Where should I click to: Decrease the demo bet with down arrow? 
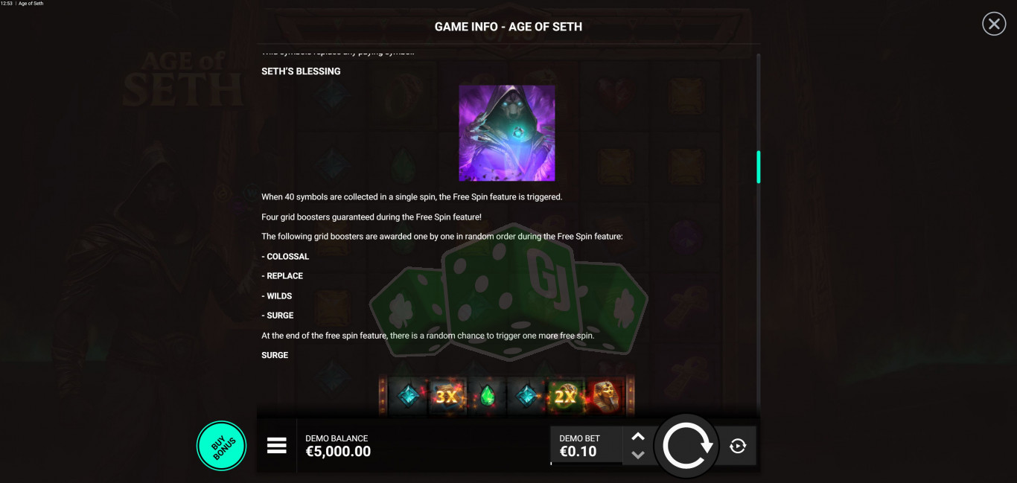pyautogui.click(x=638, y=455)
